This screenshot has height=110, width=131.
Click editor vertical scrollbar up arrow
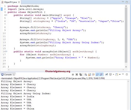(126, 6)
